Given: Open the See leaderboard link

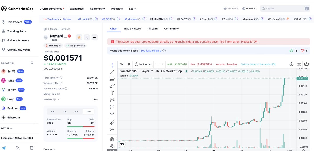Looking at the screenshot, I should click(x=151, y=51).
